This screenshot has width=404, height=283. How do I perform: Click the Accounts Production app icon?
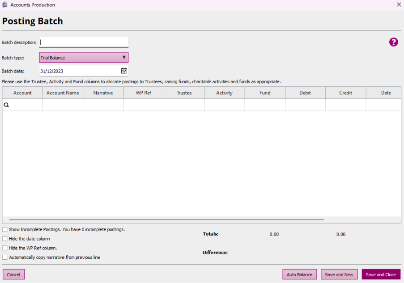pos(5,5)
